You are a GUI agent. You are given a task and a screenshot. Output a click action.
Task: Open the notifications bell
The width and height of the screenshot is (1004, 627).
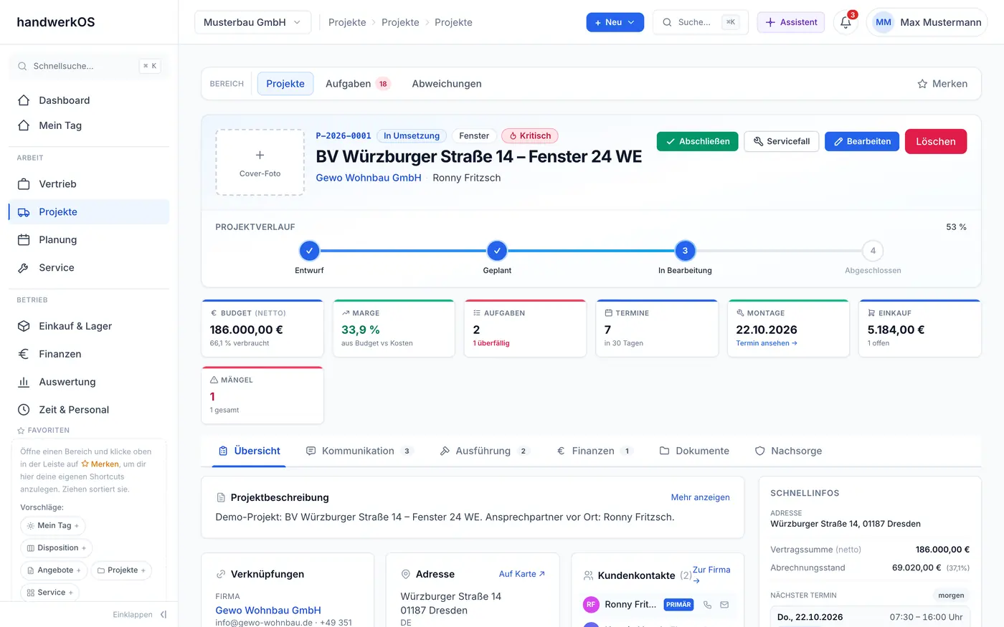pos(846,22)
